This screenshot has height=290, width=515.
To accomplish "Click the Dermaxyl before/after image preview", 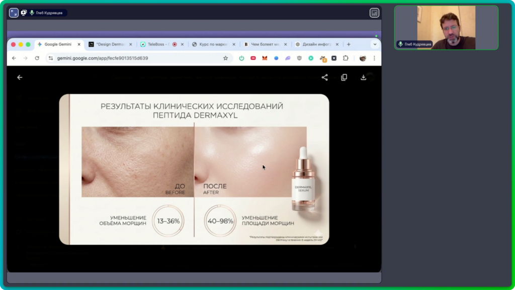I will (194, 169).
